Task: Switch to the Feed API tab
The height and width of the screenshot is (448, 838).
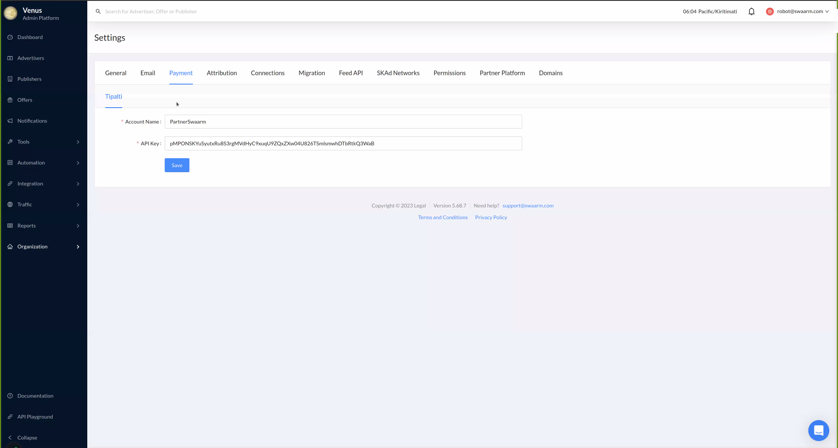Action: pyautogui.click(x=350, y=73)
